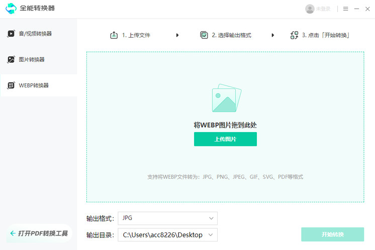Switch to 图片转换器 tab

click(x=32, y=59)
